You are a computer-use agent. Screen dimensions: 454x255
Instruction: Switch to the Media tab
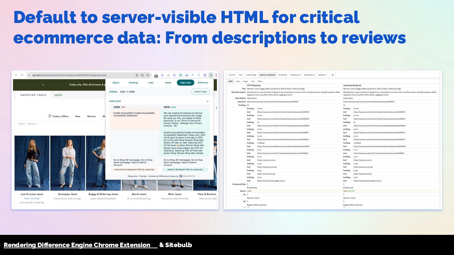click(168, 82)
